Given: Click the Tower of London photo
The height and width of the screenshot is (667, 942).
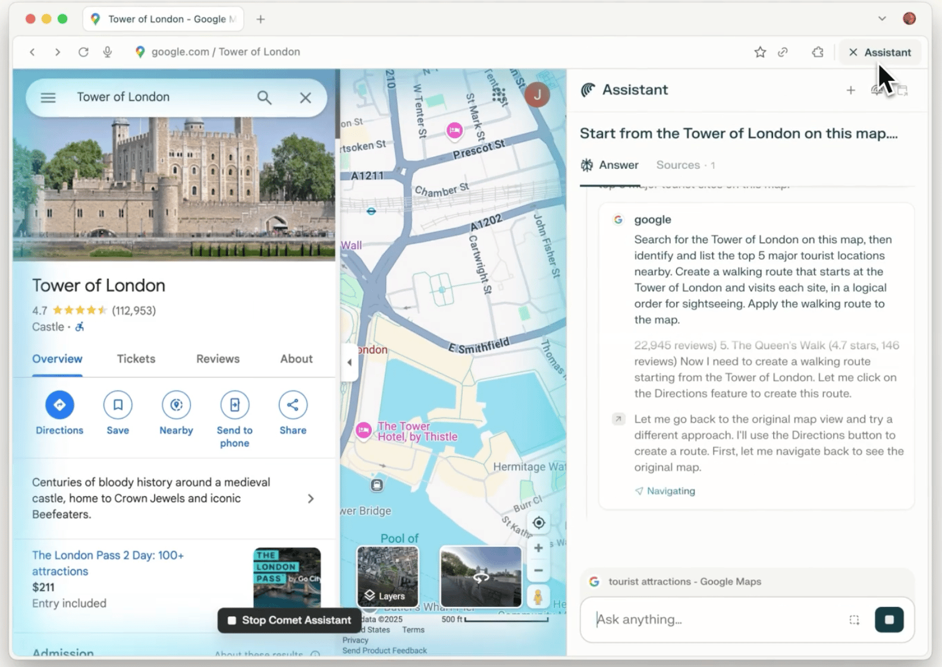Looking at the screenshot, I should tap(174, 189).
